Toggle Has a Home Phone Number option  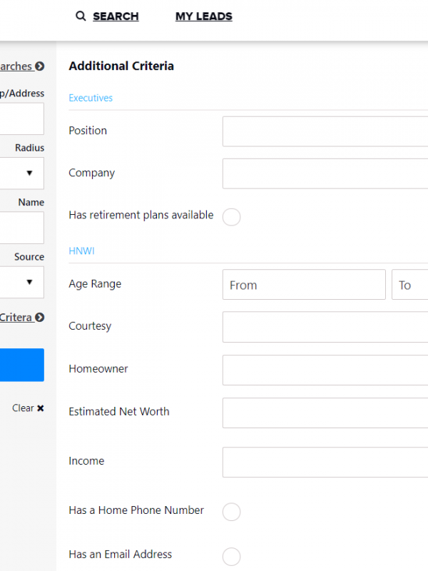(231, 512)
